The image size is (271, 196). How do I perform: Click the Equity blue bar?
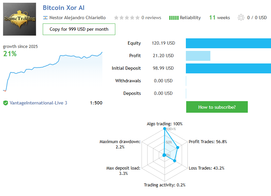tap(228, 43)
